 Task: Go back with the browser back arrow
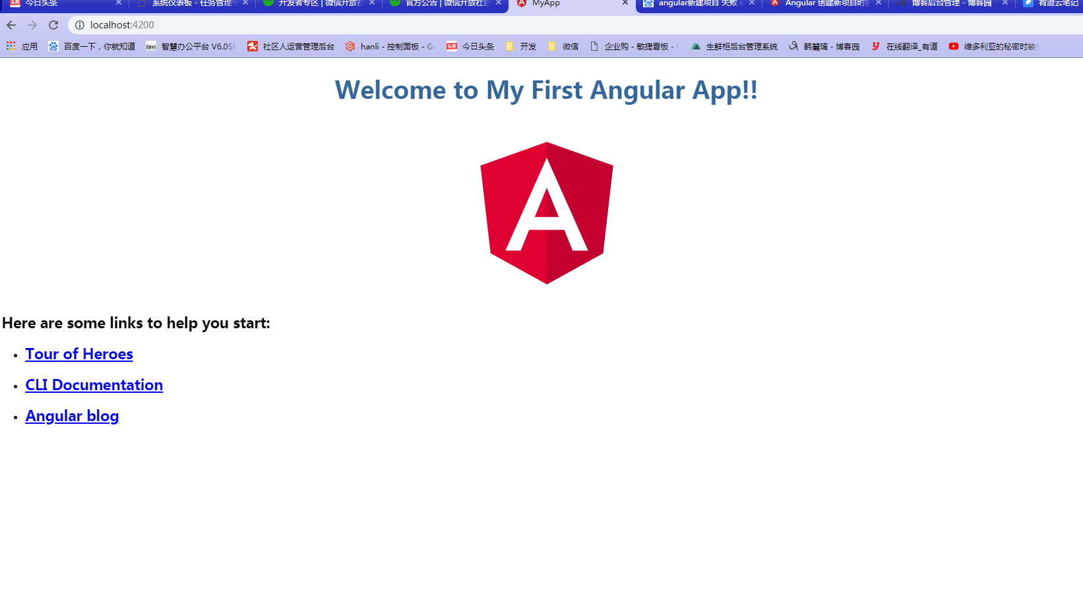pyautogui.click(x=11, y=25)
